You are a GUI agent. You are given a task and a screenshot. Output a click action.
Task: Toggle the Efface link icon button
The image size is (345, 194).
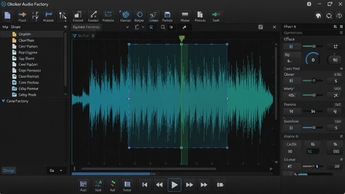point(336,46)
